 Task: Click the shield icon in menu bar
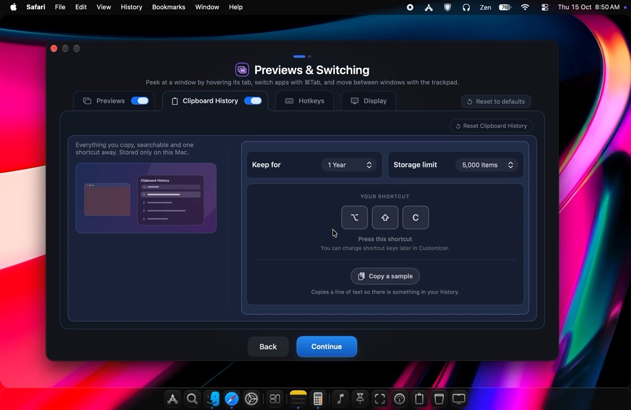448,7
